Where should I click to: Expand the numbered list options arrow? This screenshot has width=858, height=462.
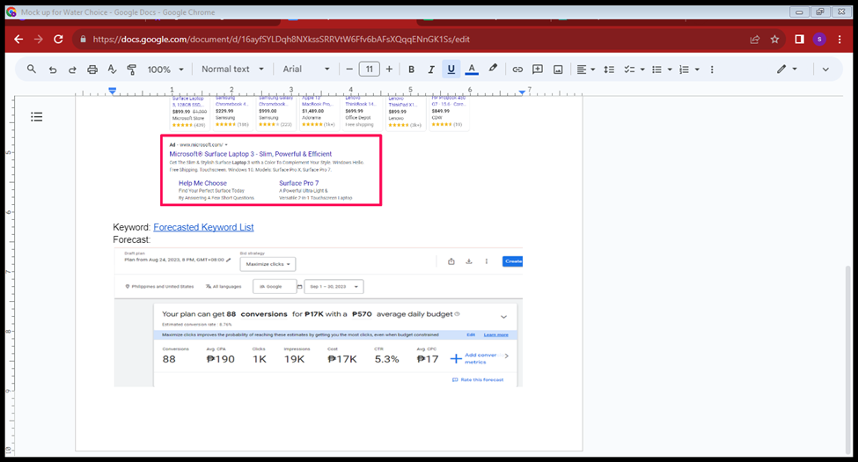697,70
